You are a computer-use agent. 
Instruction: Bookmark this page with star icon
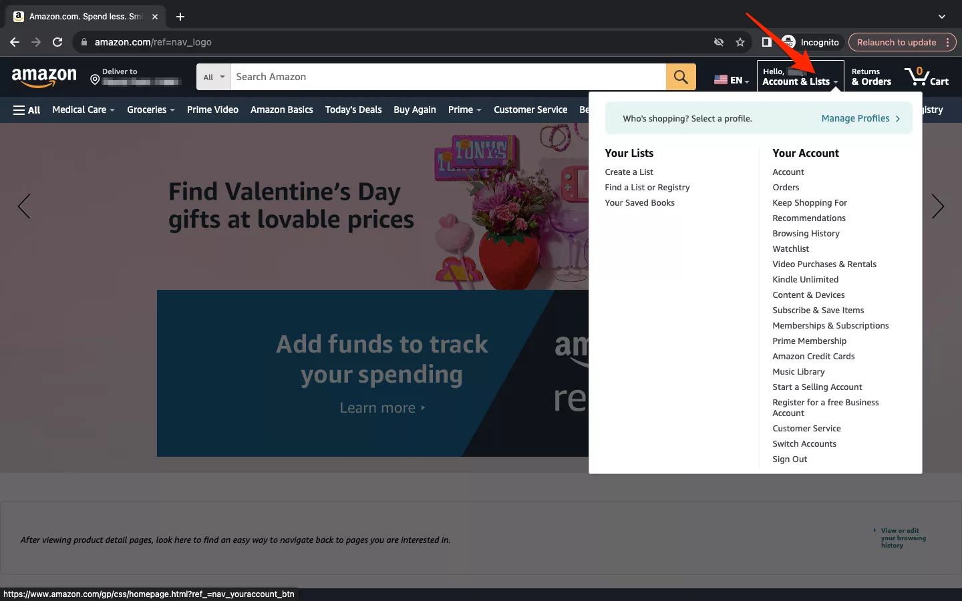click(x=740, y=42)
